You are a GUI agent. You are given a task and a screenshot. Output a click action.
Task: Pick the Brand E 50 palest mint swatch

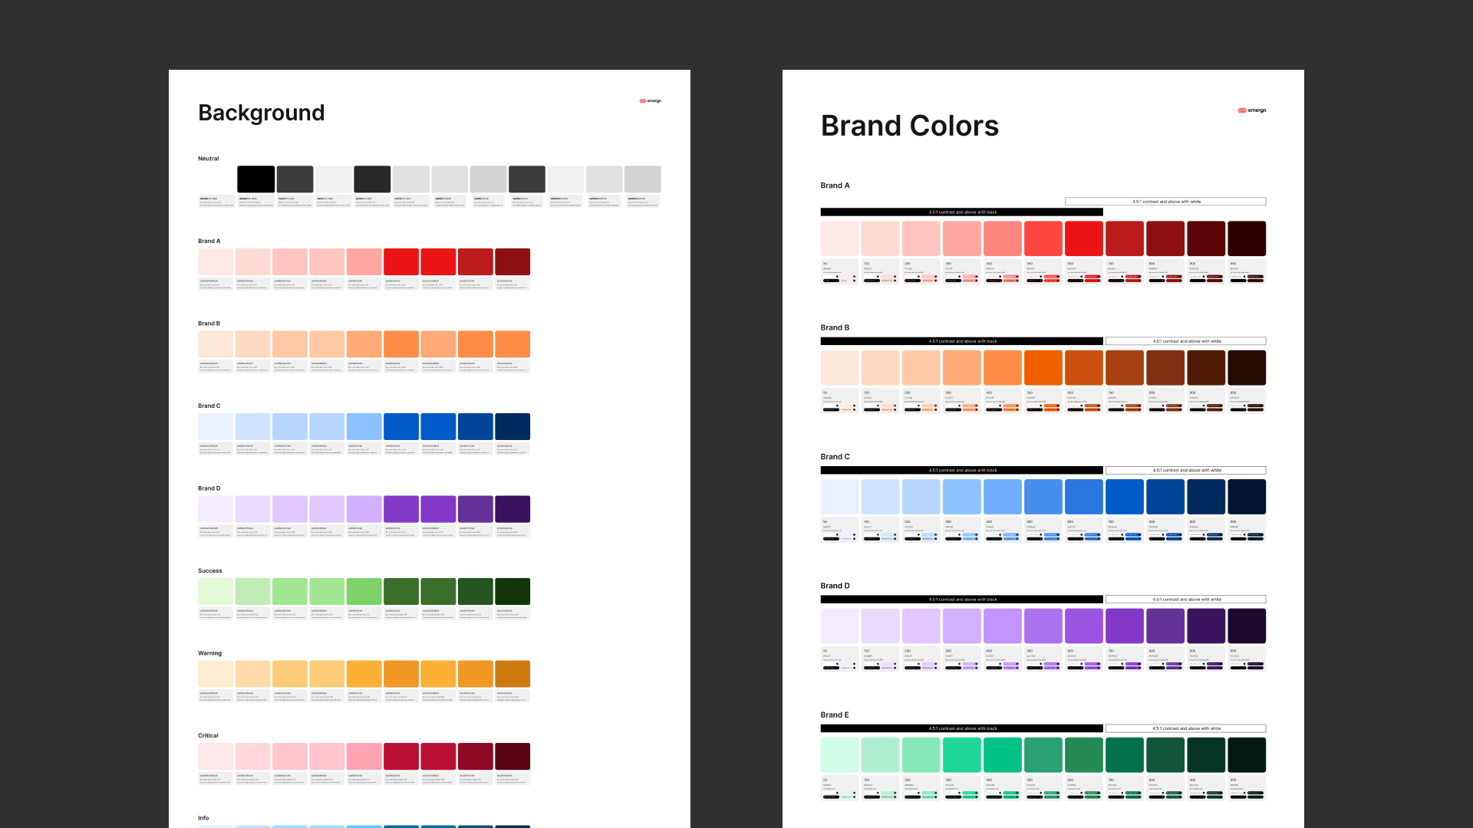(x=840, y=755)
